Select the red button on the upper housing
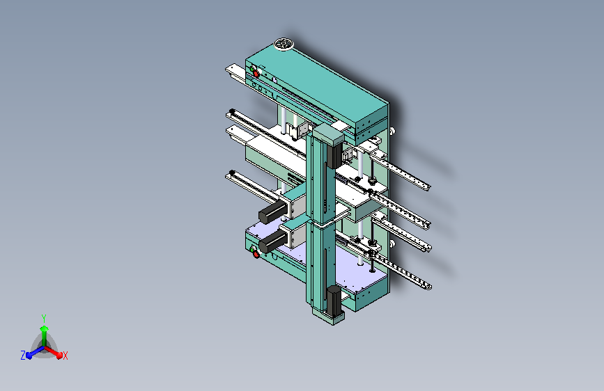Viewport: 604px width, 391px height. (x=256, y=73)
